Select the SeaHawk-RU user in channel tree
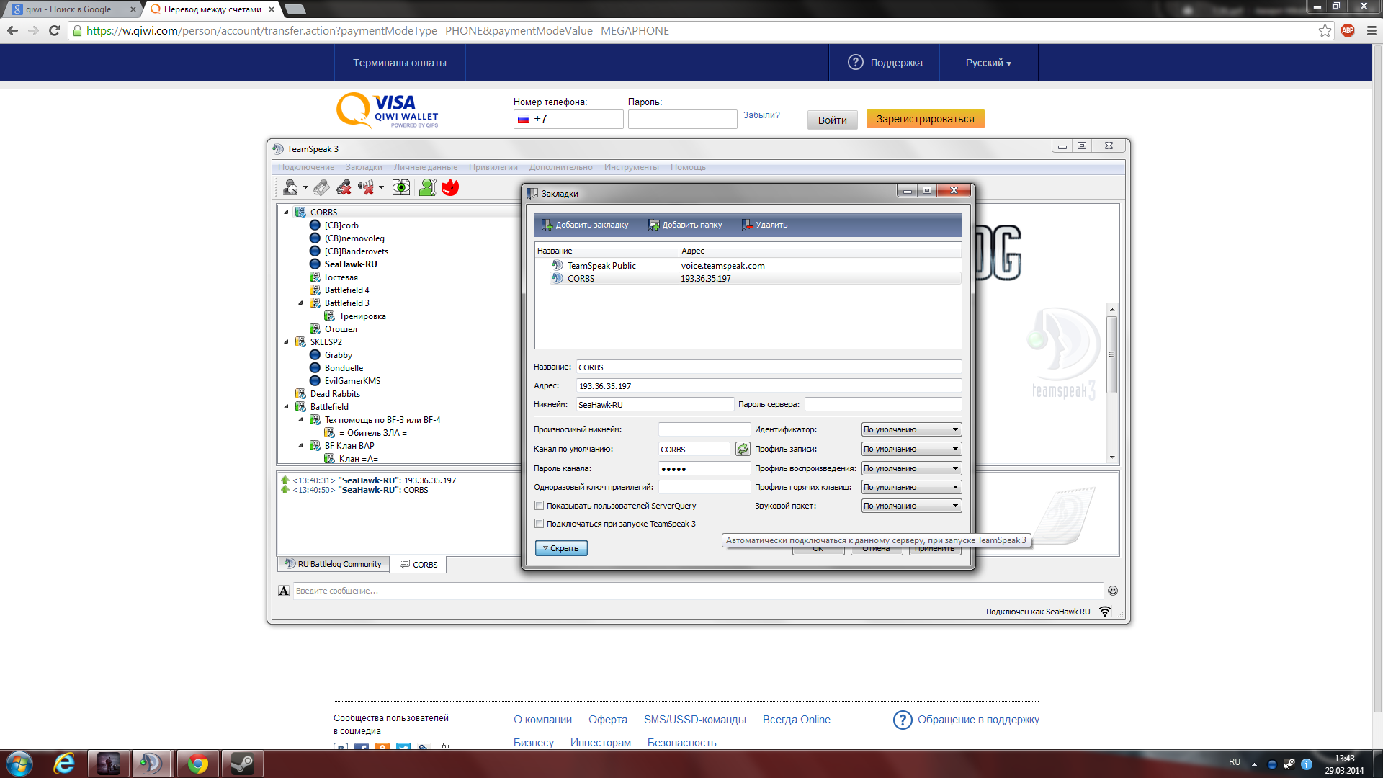This screenshot has width=1383, height=778. click(350, 264)
